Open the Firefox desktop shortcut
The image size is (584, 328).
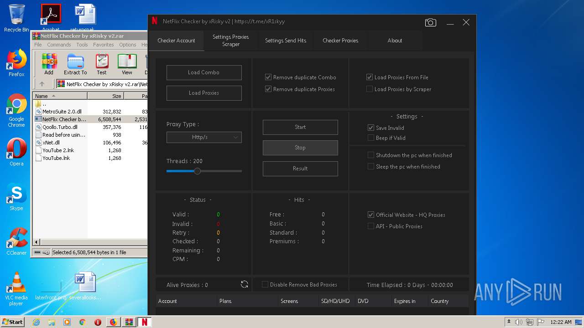tap(16, 63)
